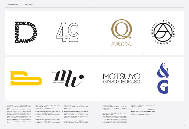
Task: Select the Danish Design Award D-shaped logo
Action: click(26, 32)
